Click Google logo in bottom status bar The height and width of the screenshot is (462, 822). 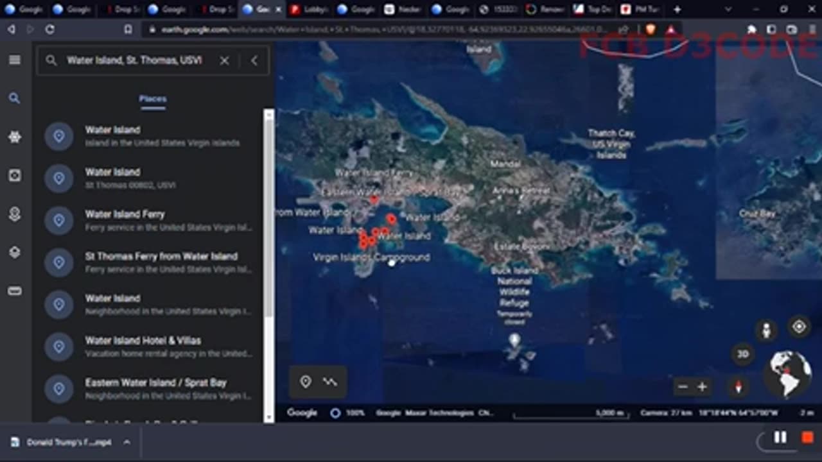(x=302, y=413)
